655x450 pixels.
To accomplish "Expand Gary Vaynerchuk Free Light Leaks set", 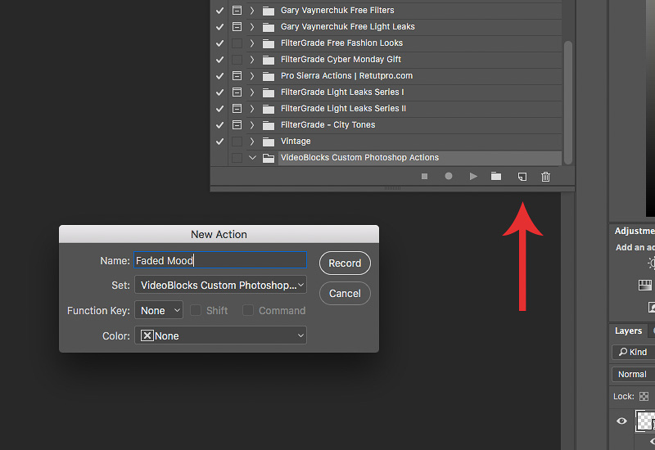I will [252, 26].
